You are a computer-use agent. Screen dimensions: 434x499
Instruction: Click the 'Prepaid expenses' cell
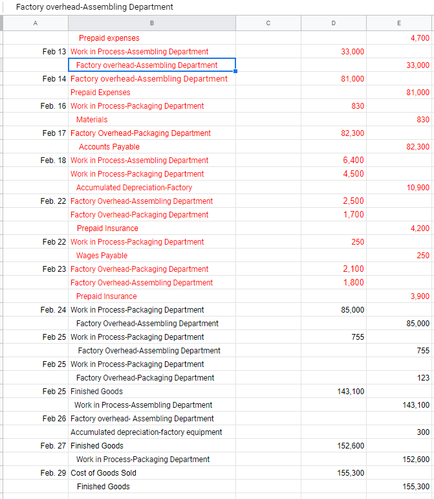click(x=152, y=38)
